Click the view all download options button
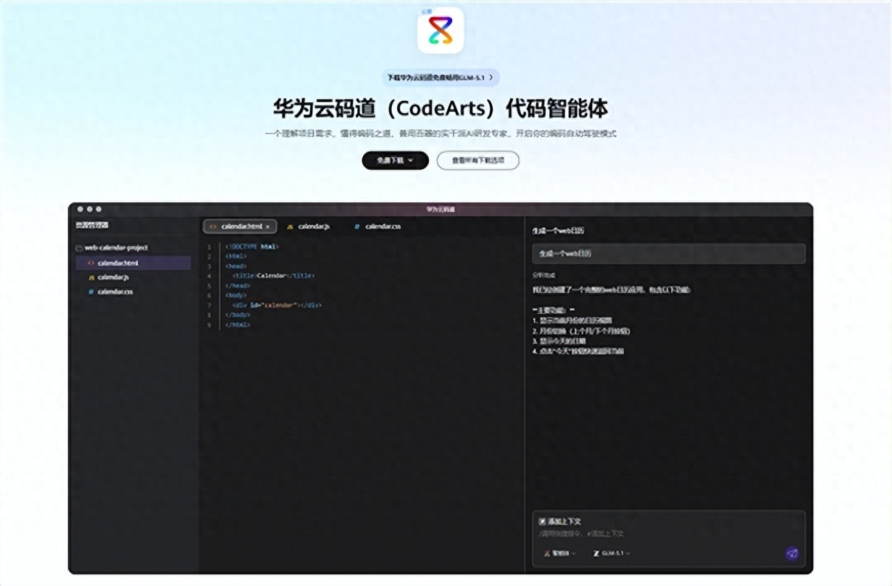Image resolution: width=892 pixels, height=586 pixels. [x=478, y=161]
